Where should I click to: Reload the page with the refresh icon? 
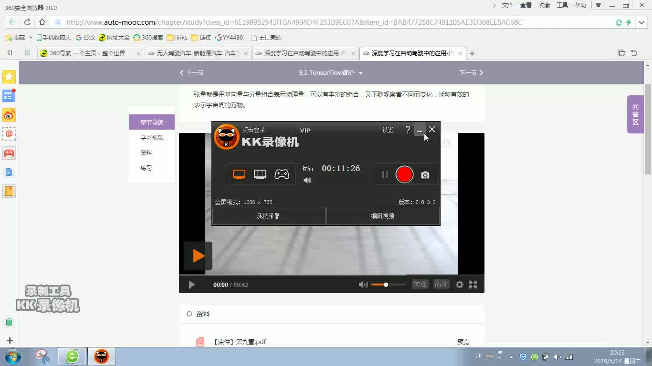(27, 22)
